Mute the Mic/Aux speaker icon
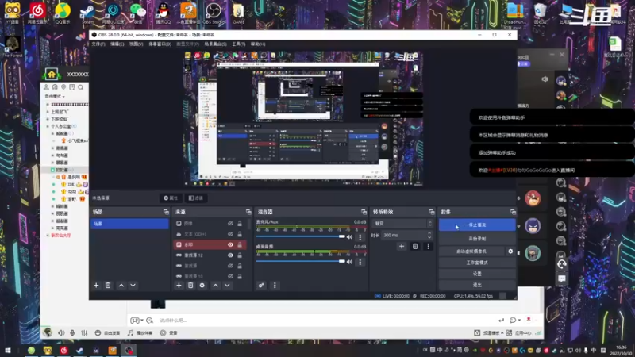 [349, 236]
